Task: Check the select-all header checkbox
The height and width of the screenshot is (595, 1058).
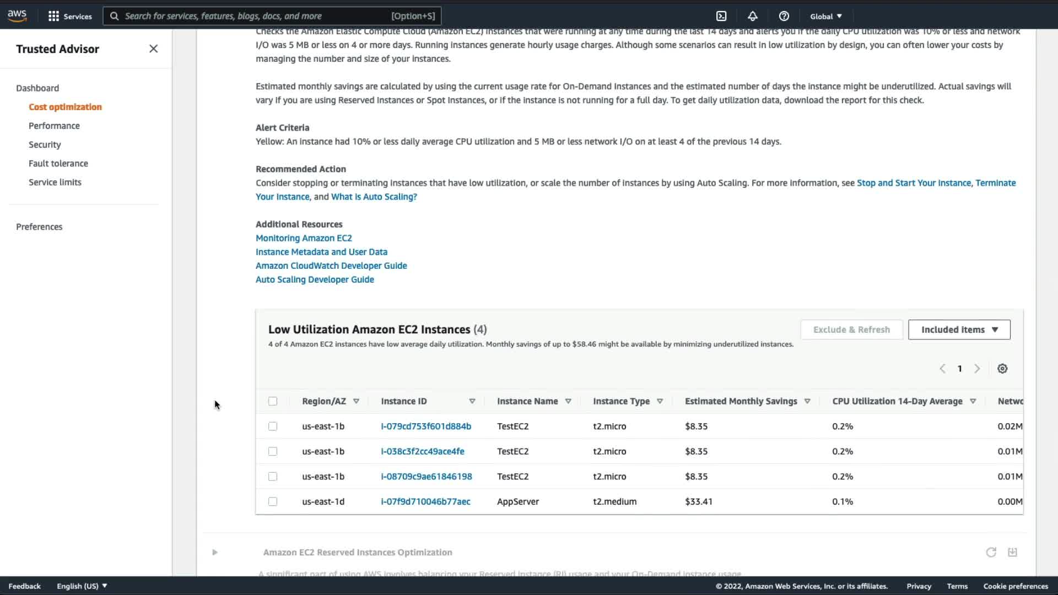Action: [x=273, y=401]
